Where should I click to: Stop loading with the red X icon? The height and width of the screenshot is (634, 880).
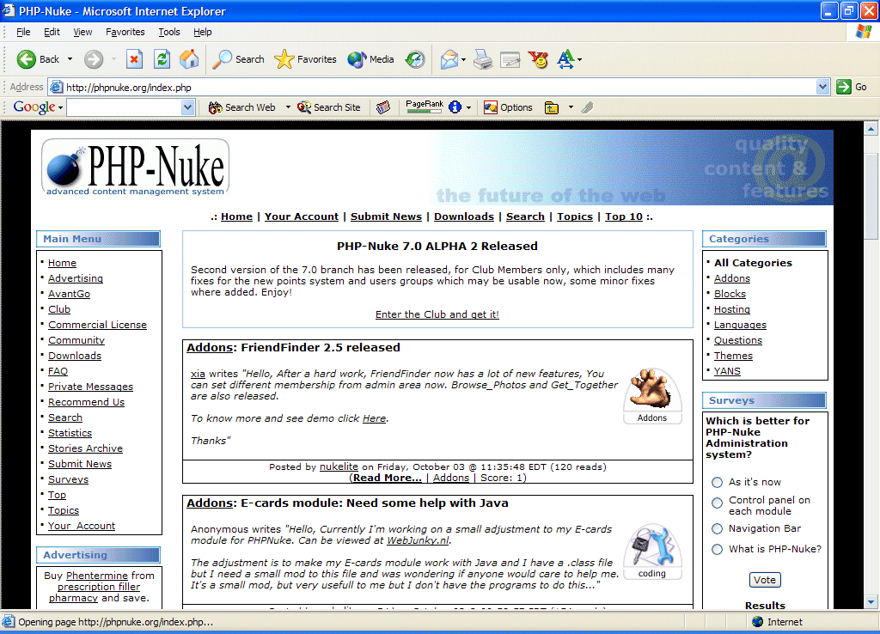[134, 59]
